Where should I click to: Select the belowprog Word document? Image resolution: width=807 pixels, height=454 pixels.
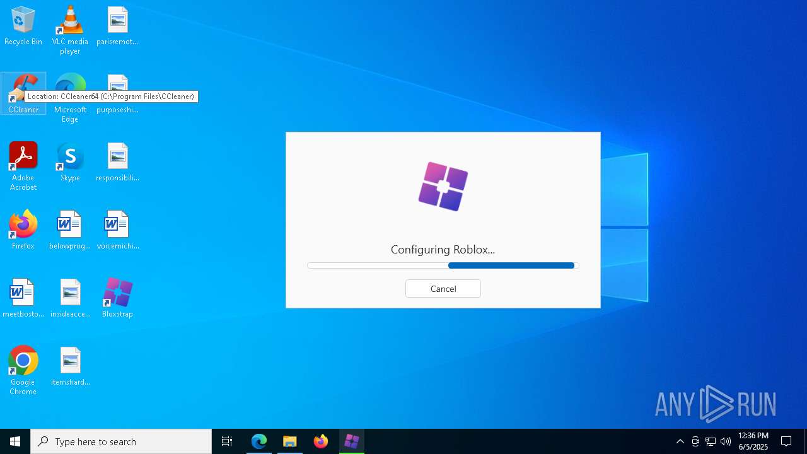point(70,230)
